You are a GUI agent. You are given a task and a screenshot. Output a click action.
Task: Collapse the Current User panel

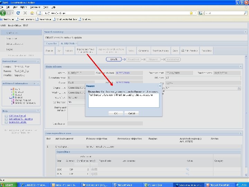click(38, 61)
